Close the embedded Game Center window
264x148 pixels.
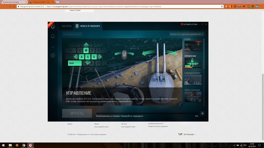point(206,24)
